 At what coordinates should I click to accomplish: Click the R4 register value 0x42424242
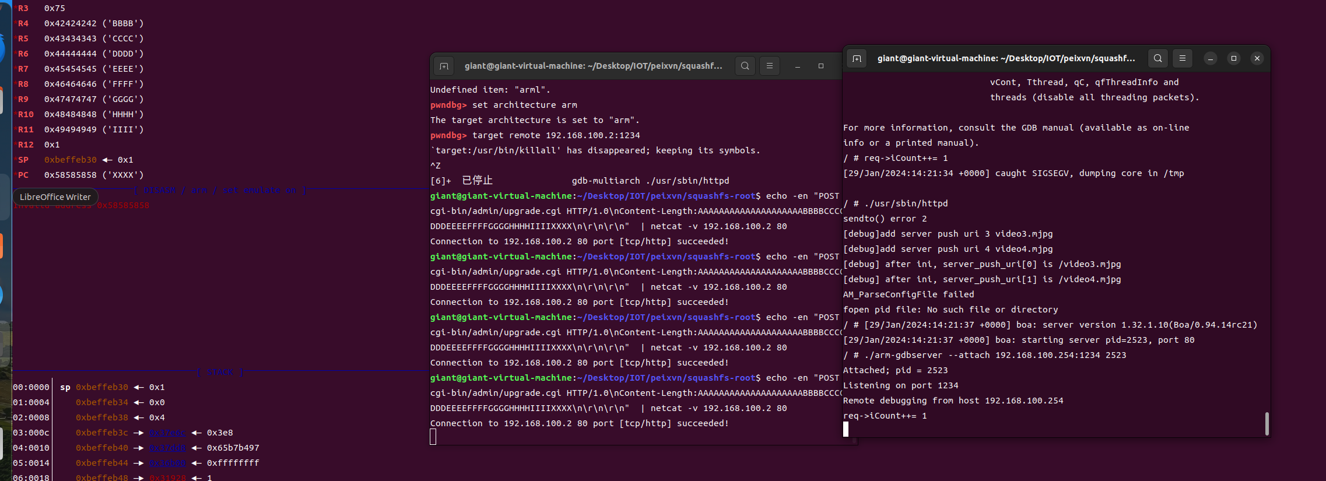pos(71,23)
